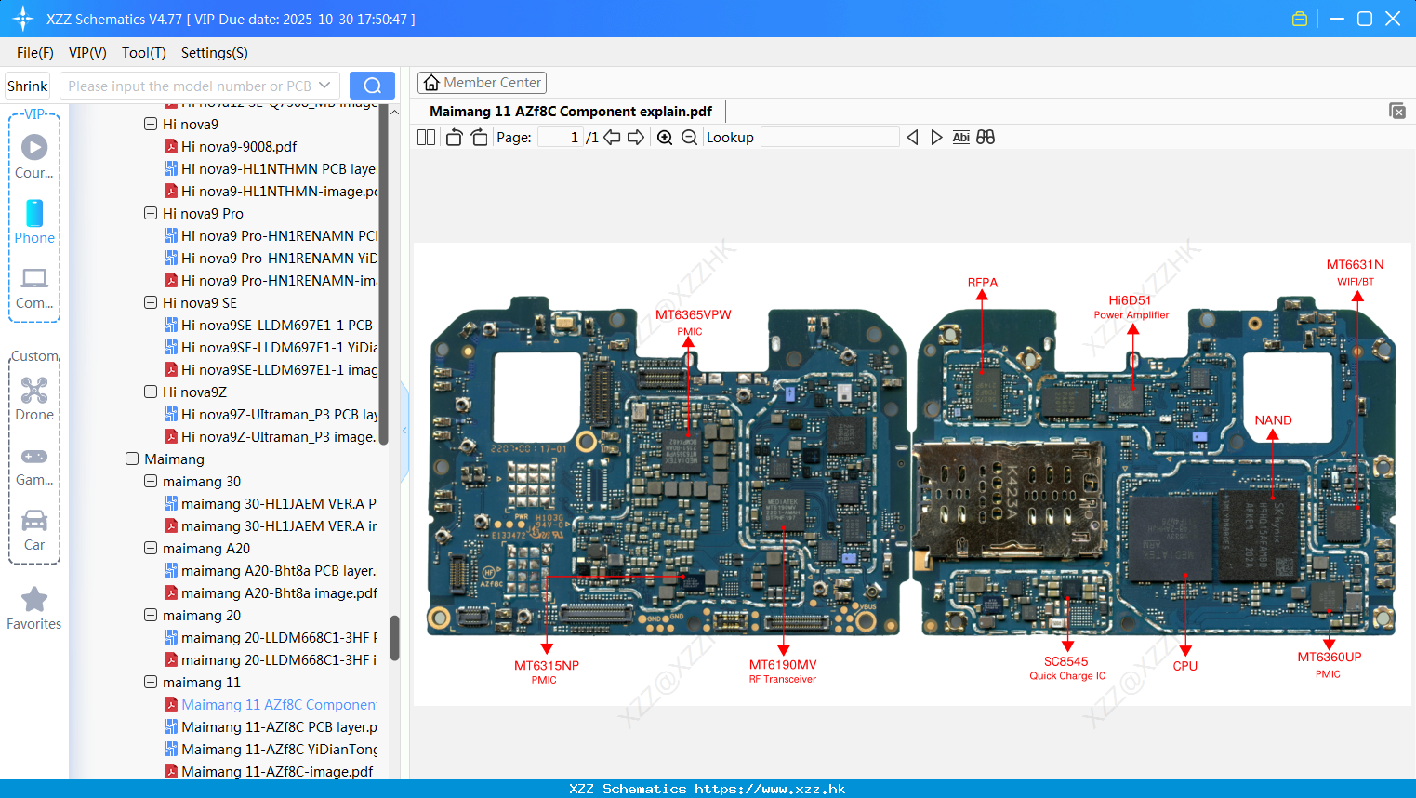
Task: Open Hi nova9Z-Ultraman_P3 image file
Action: coord(271,436)
